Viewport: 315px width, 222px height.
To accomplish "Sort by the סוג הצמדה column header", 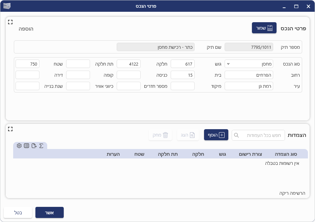I will pyautogui.click(x=286, y=154).
